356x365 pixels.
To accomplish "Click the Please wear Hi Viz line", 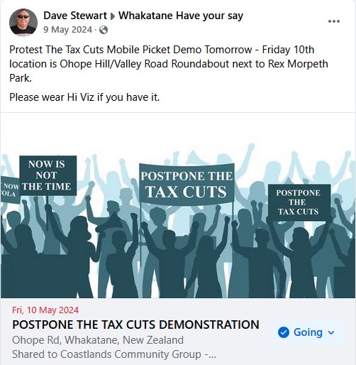I will tap(84, 97).
